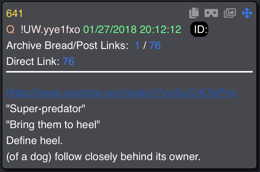Select the "Super-predator" line
Viewport: 260px width, 172px height.
click(x=46, y=109)
